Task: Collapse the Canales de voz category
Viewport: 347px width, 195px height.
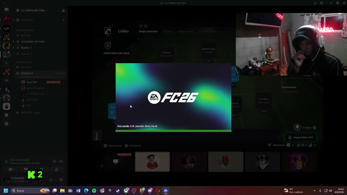Action: [x=25, y=62]
